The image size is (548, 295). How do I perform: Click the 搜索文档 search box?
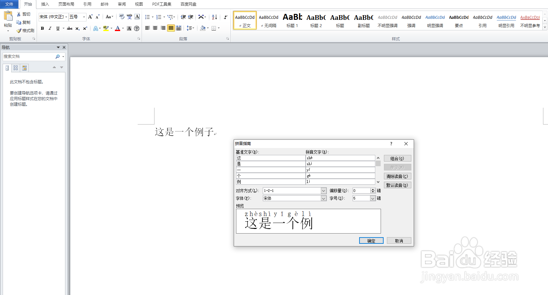coord(29,56)
